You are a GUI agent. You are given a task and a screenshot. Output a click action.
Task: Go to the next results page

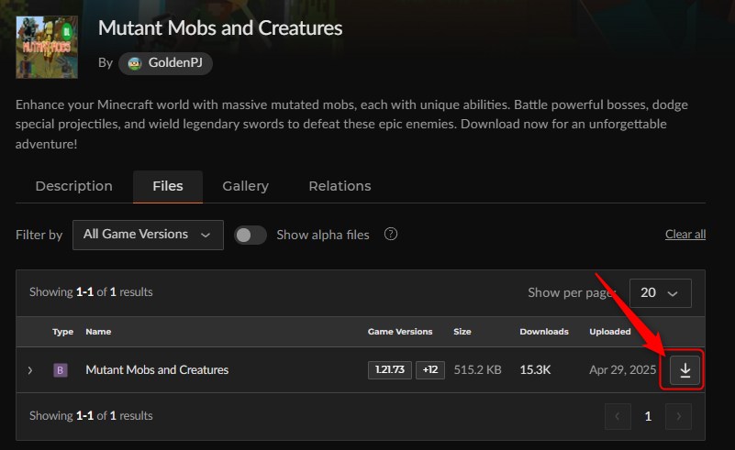(x=678, y=416)
